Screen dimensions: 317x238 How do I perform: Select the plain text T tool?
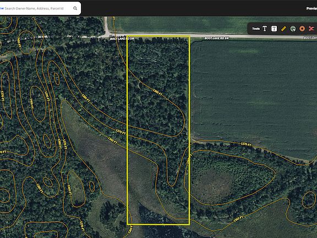pos(265,29)
